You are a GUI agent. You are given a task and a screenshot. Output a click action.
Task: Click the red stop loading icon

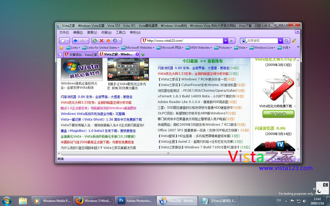101,41
